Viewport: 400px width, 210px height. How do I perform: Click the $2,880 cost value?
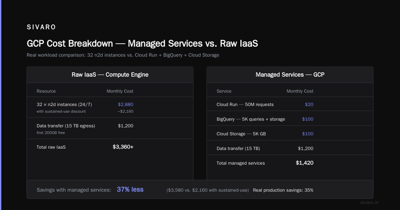pyautogui.click(x=126, y=104)
